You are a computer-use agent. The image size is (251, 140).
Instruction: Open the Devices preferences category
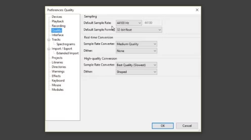click(x=57, y=17)
